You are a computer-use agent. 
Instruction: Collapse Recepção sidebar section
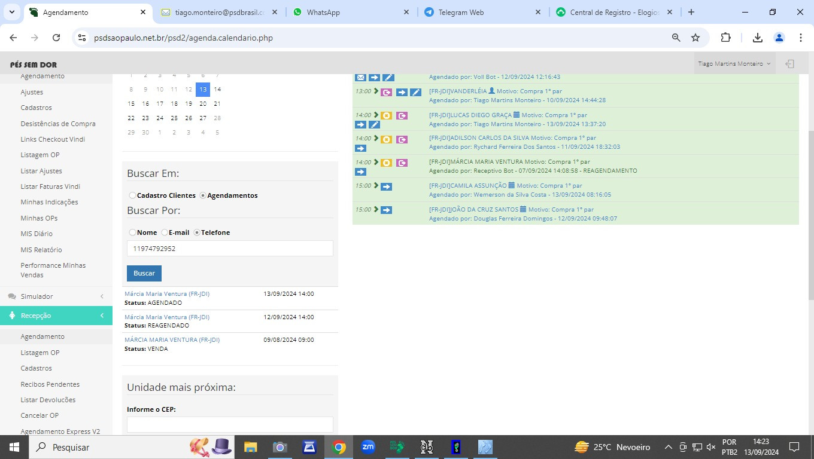(56, 316)
